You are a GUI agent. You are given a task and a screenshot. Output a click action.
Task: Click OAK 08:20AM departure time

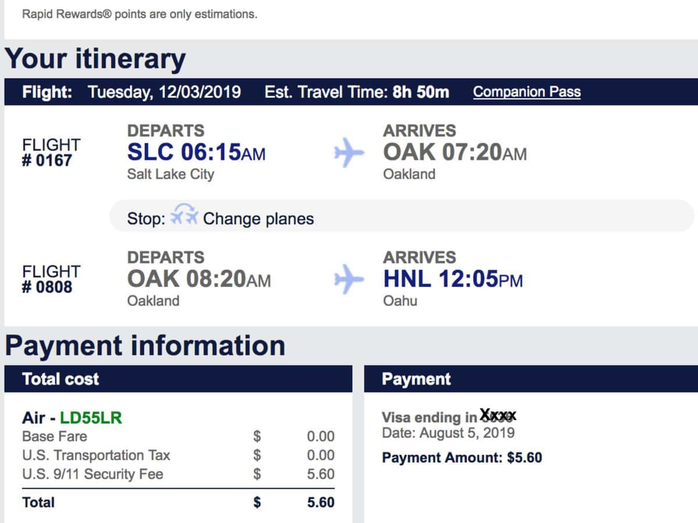click(x=199, y=279)
